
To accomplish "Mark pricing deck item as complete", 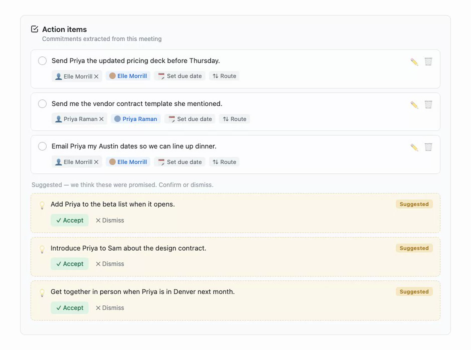I will click(x=42, y=61).
